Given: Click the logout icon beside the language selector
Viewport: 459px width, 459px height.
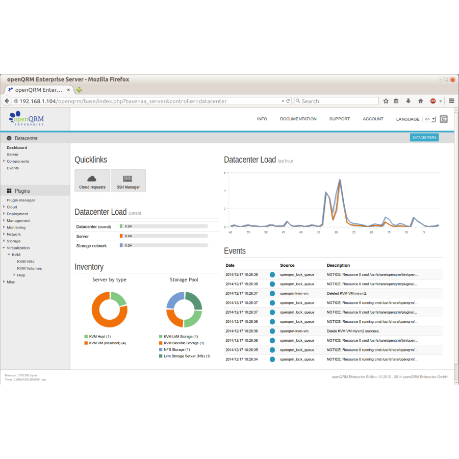Looking at the screenshot, I should 444,119.
